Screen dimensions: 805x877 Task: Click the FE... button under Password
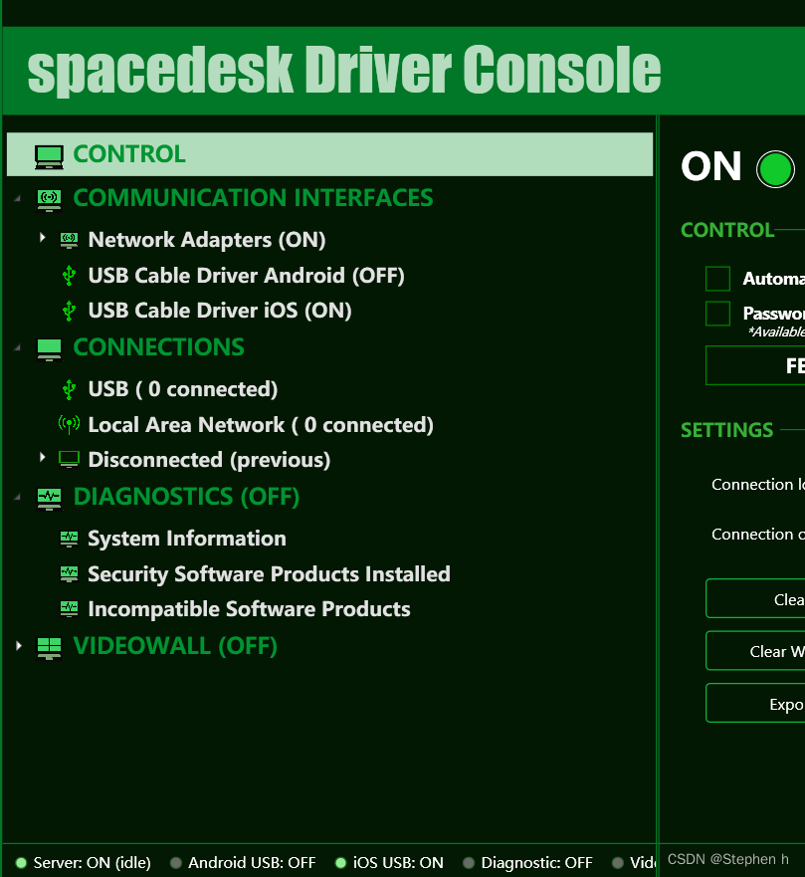755,365
